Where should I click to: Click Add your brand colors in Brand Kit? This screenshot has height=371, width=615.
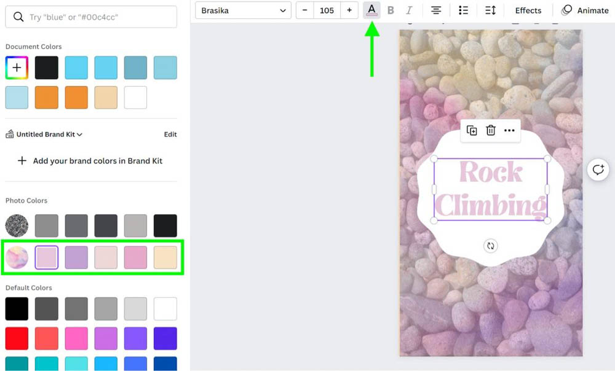point(90,161)
